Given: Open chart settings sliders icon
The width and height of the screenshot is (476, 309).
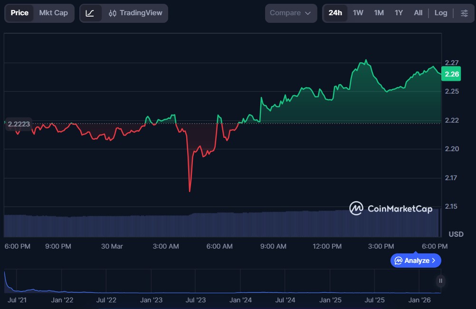Looking at the screenshot, I should [x=464, y=13].
